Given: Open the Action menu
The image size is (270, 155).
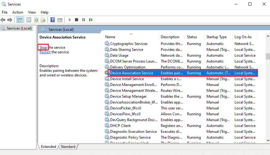Looking at the screenshot, I should [18, 12].
